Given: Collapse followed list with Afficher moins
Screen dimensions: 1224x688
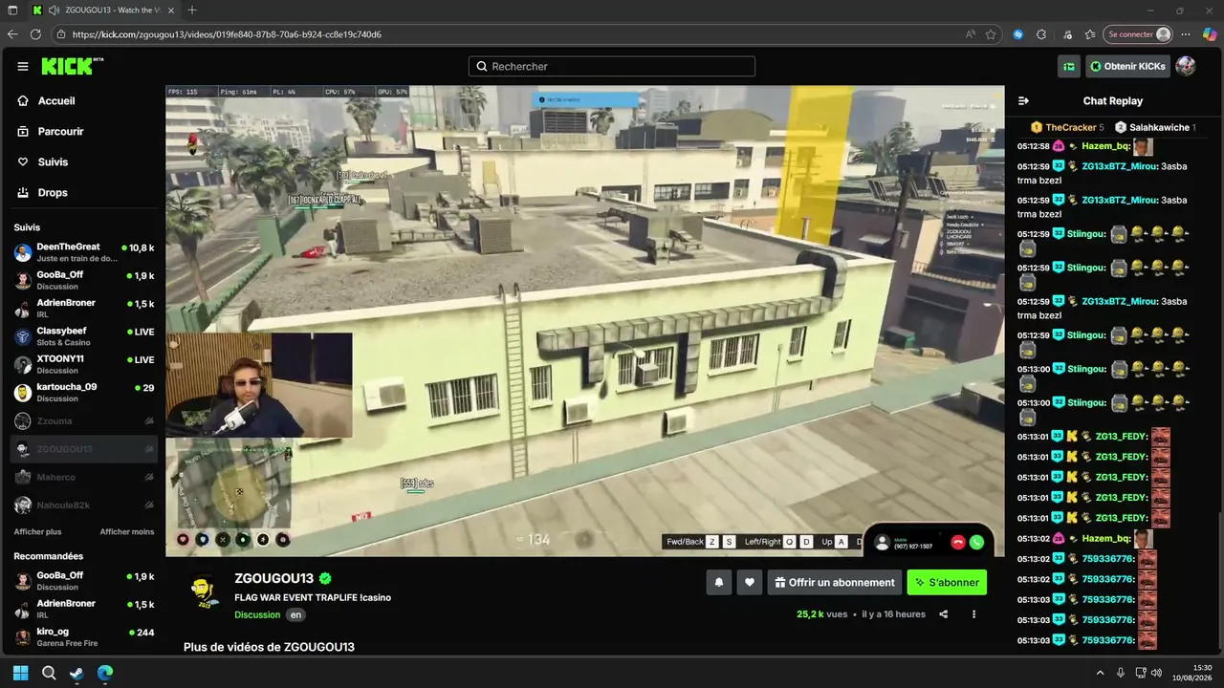Looking at the screenshot, I should pos(127,531).
